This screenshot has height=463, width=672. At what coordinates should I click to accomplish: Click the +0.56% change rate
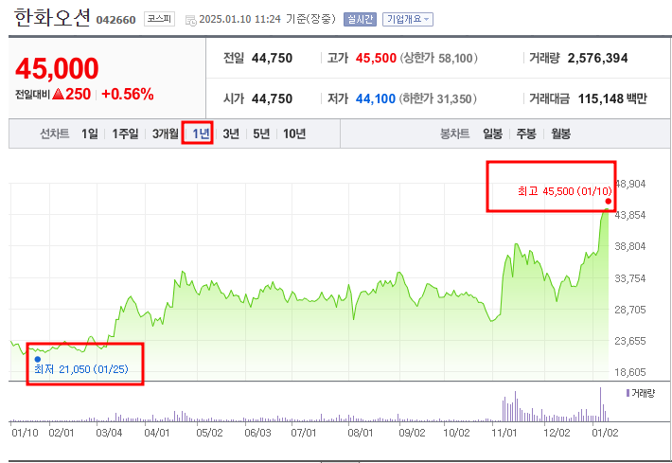pos(128,94)
